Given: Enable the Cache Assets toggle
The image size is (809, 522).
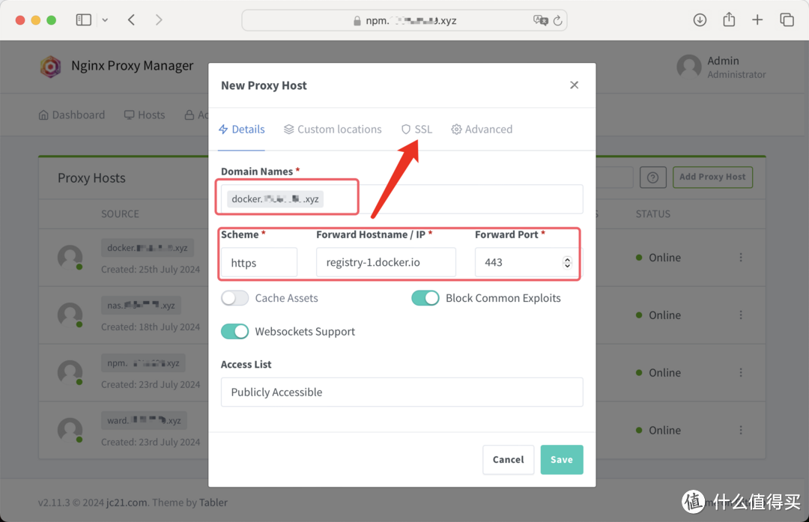Looking at the screenshot, I should coord(235,298).
